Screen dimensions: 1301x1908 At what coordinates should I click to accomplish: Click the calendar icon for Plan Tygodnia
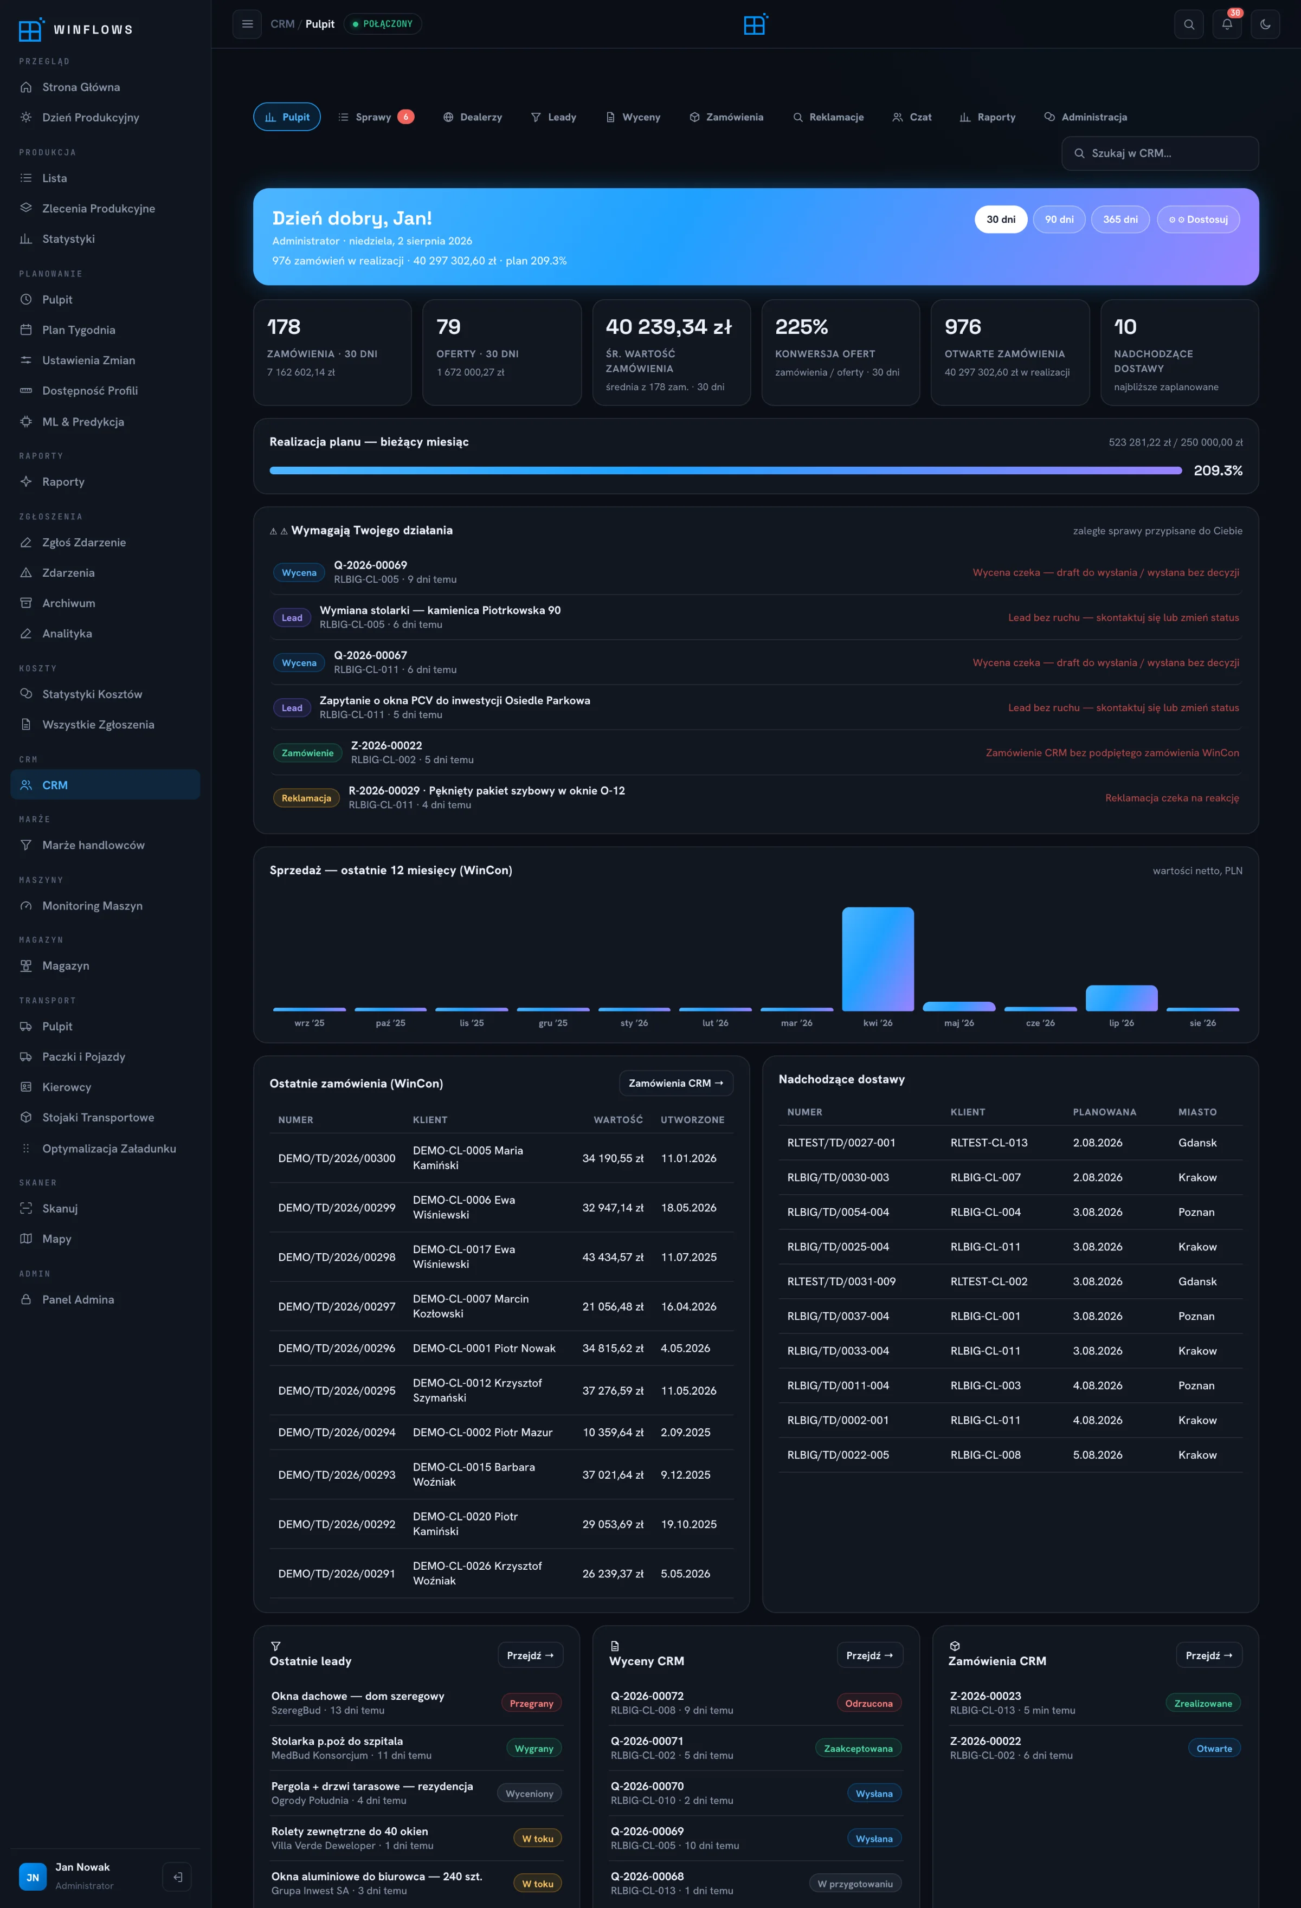(26, 330)
